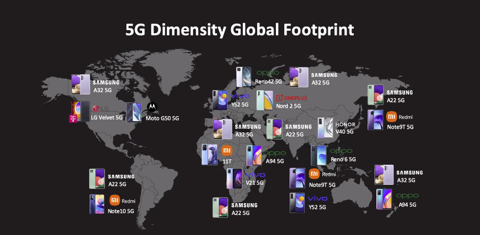Click the HONOR logo above V40 5G

pyautogui.click(x=346, y=125)
